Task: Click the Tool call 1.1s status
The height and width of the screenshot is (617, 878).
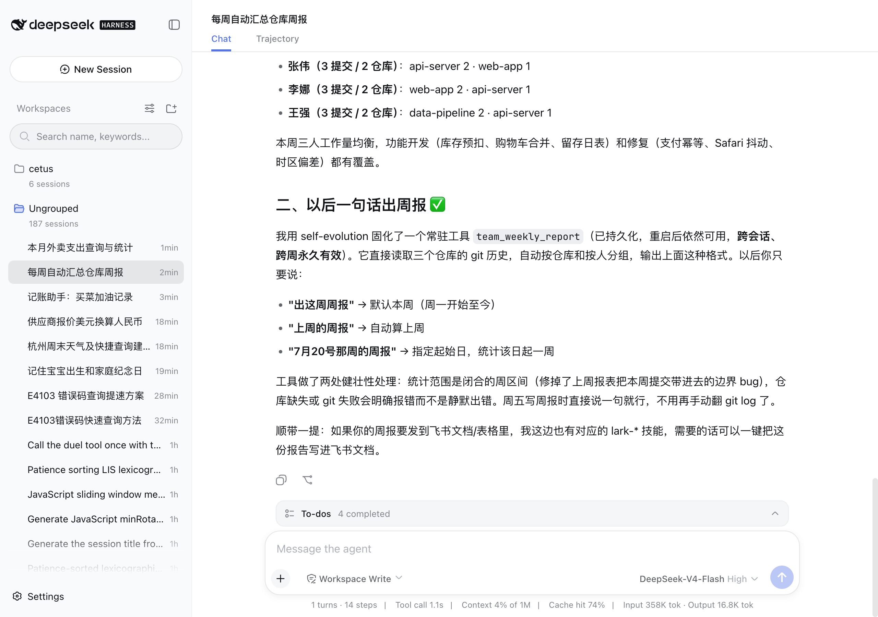Action: tap(419, 605)
